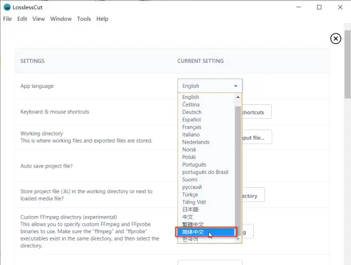
Task: Select Čeština in the language list
Action: (x=206, y=104)
